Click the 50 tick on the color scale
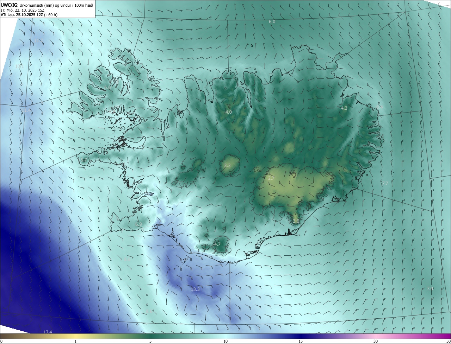Image resolution: width=451 pixels, height=344 pixels. tap(448, 341)
